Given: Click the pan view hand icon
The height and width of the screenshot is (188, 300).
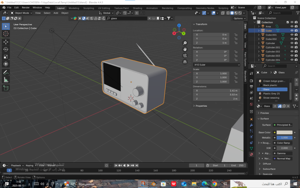Looking at the screenshot, I should point(185,49).
